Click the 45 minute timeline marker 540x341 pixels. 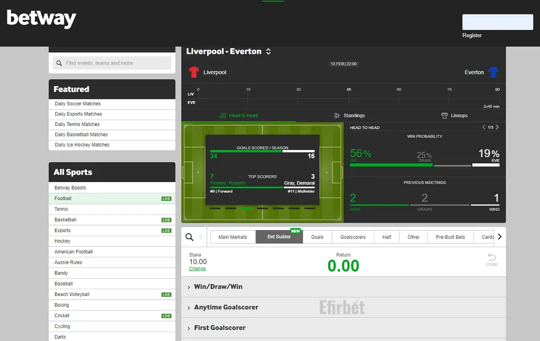click(x=348, y=89)
